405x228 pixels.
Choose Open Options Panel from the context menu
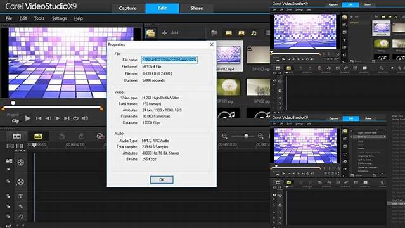pos(368,133)
